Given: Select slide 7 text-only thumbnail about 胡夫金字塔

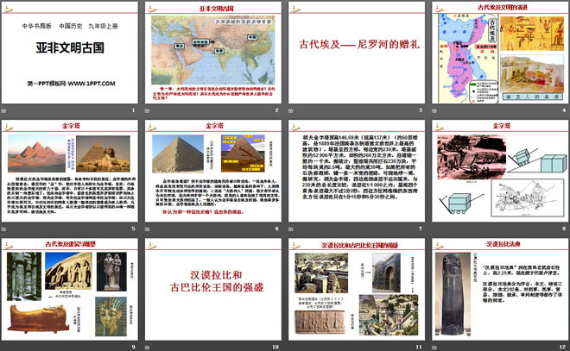Looking at the screenshot, I should pos(357,171).
